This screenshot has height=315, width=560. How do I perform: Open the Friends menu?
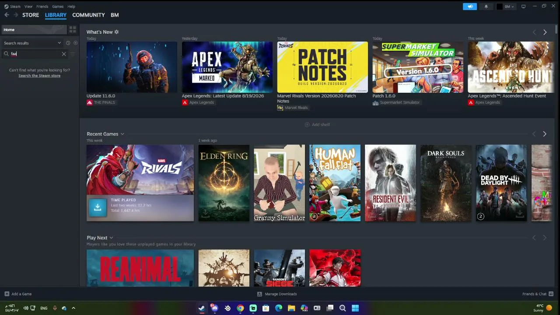42,7
